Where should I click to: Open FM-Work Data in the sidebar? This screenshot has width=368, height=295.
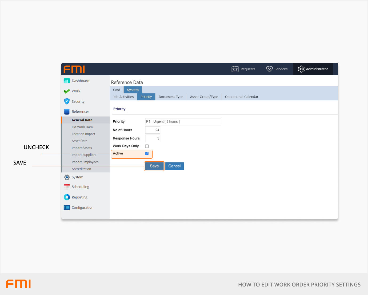(82, 127)
